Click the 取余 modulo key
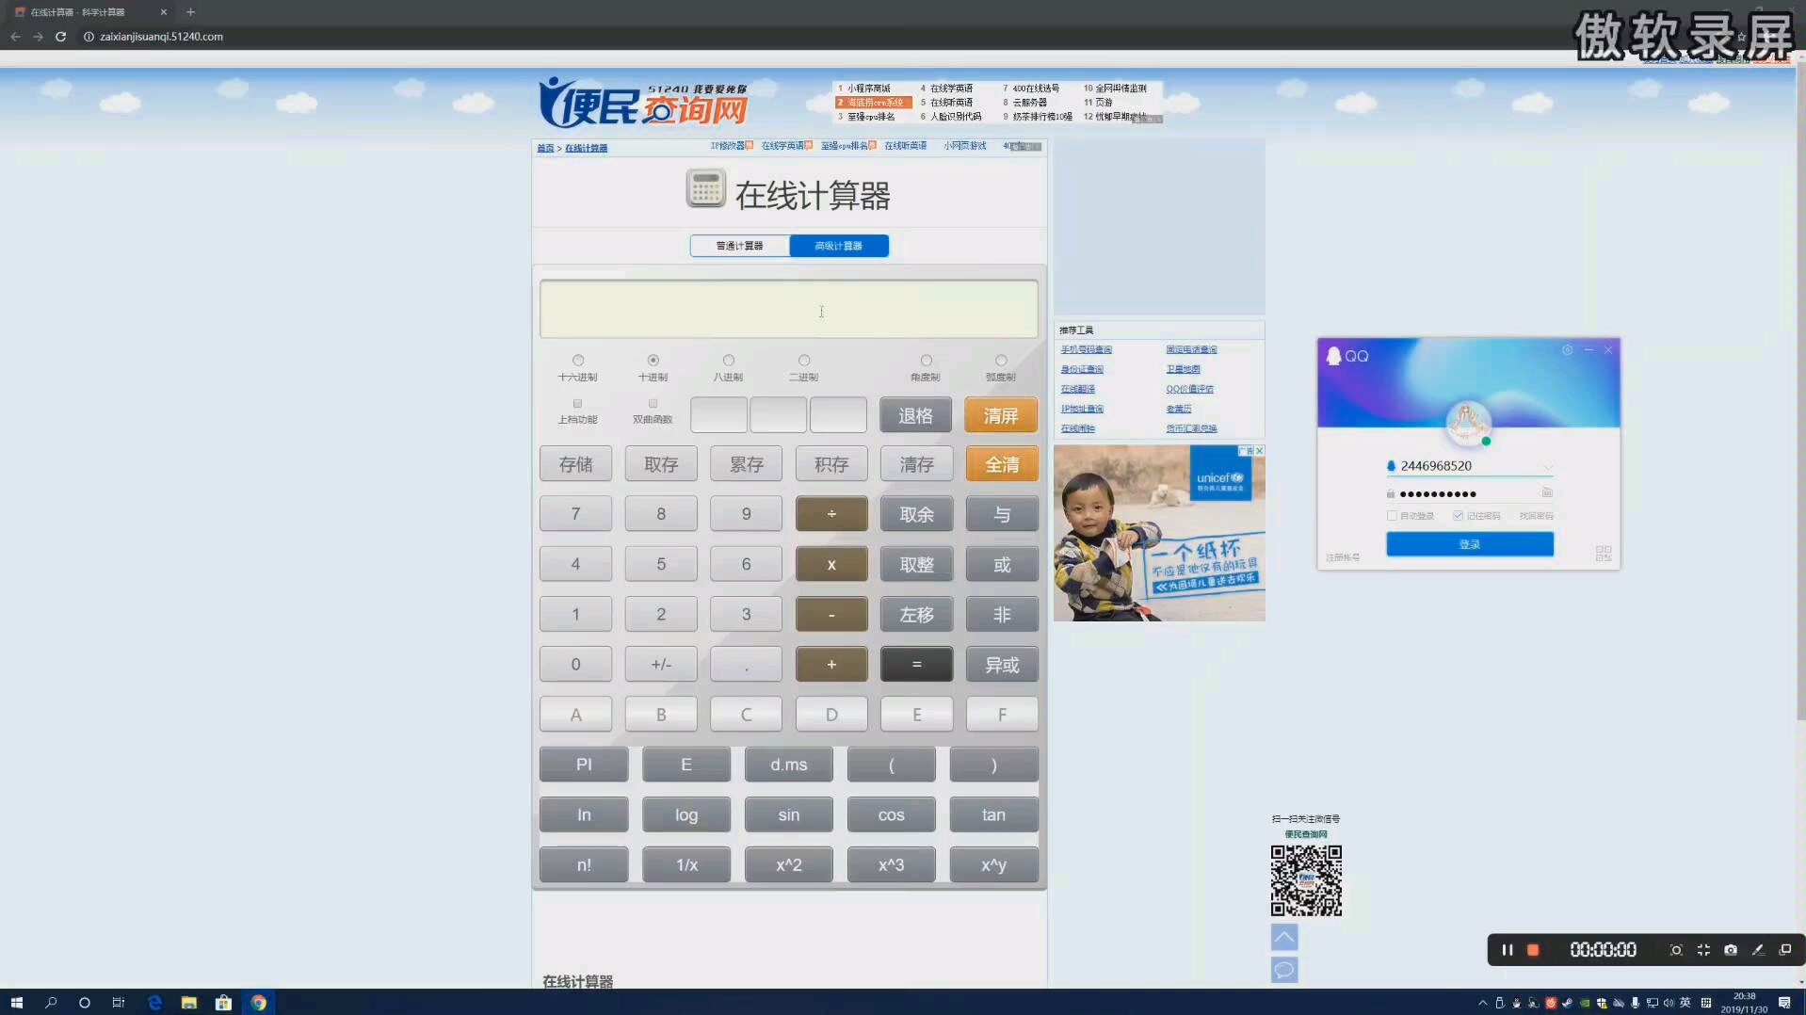 [x=917, y=514]
